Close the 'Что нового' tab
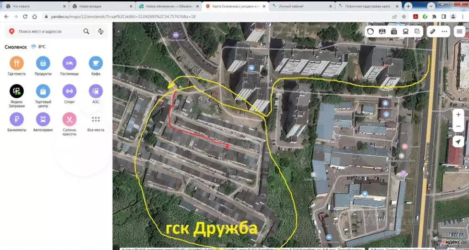The image size is (469, 250). pyautogui.click(x=64, y=6)
